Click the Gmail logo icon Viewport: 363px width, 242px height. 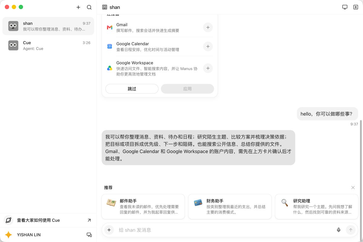click(x=110, y=28)
